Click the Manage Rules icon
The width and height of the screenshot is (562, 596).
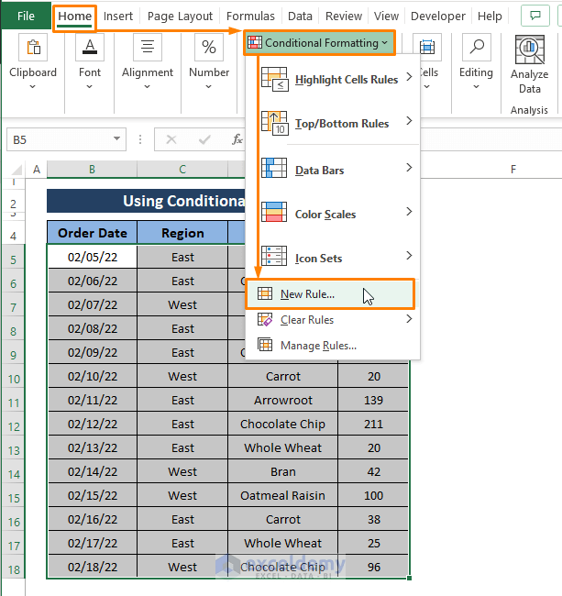click(265, 345)
